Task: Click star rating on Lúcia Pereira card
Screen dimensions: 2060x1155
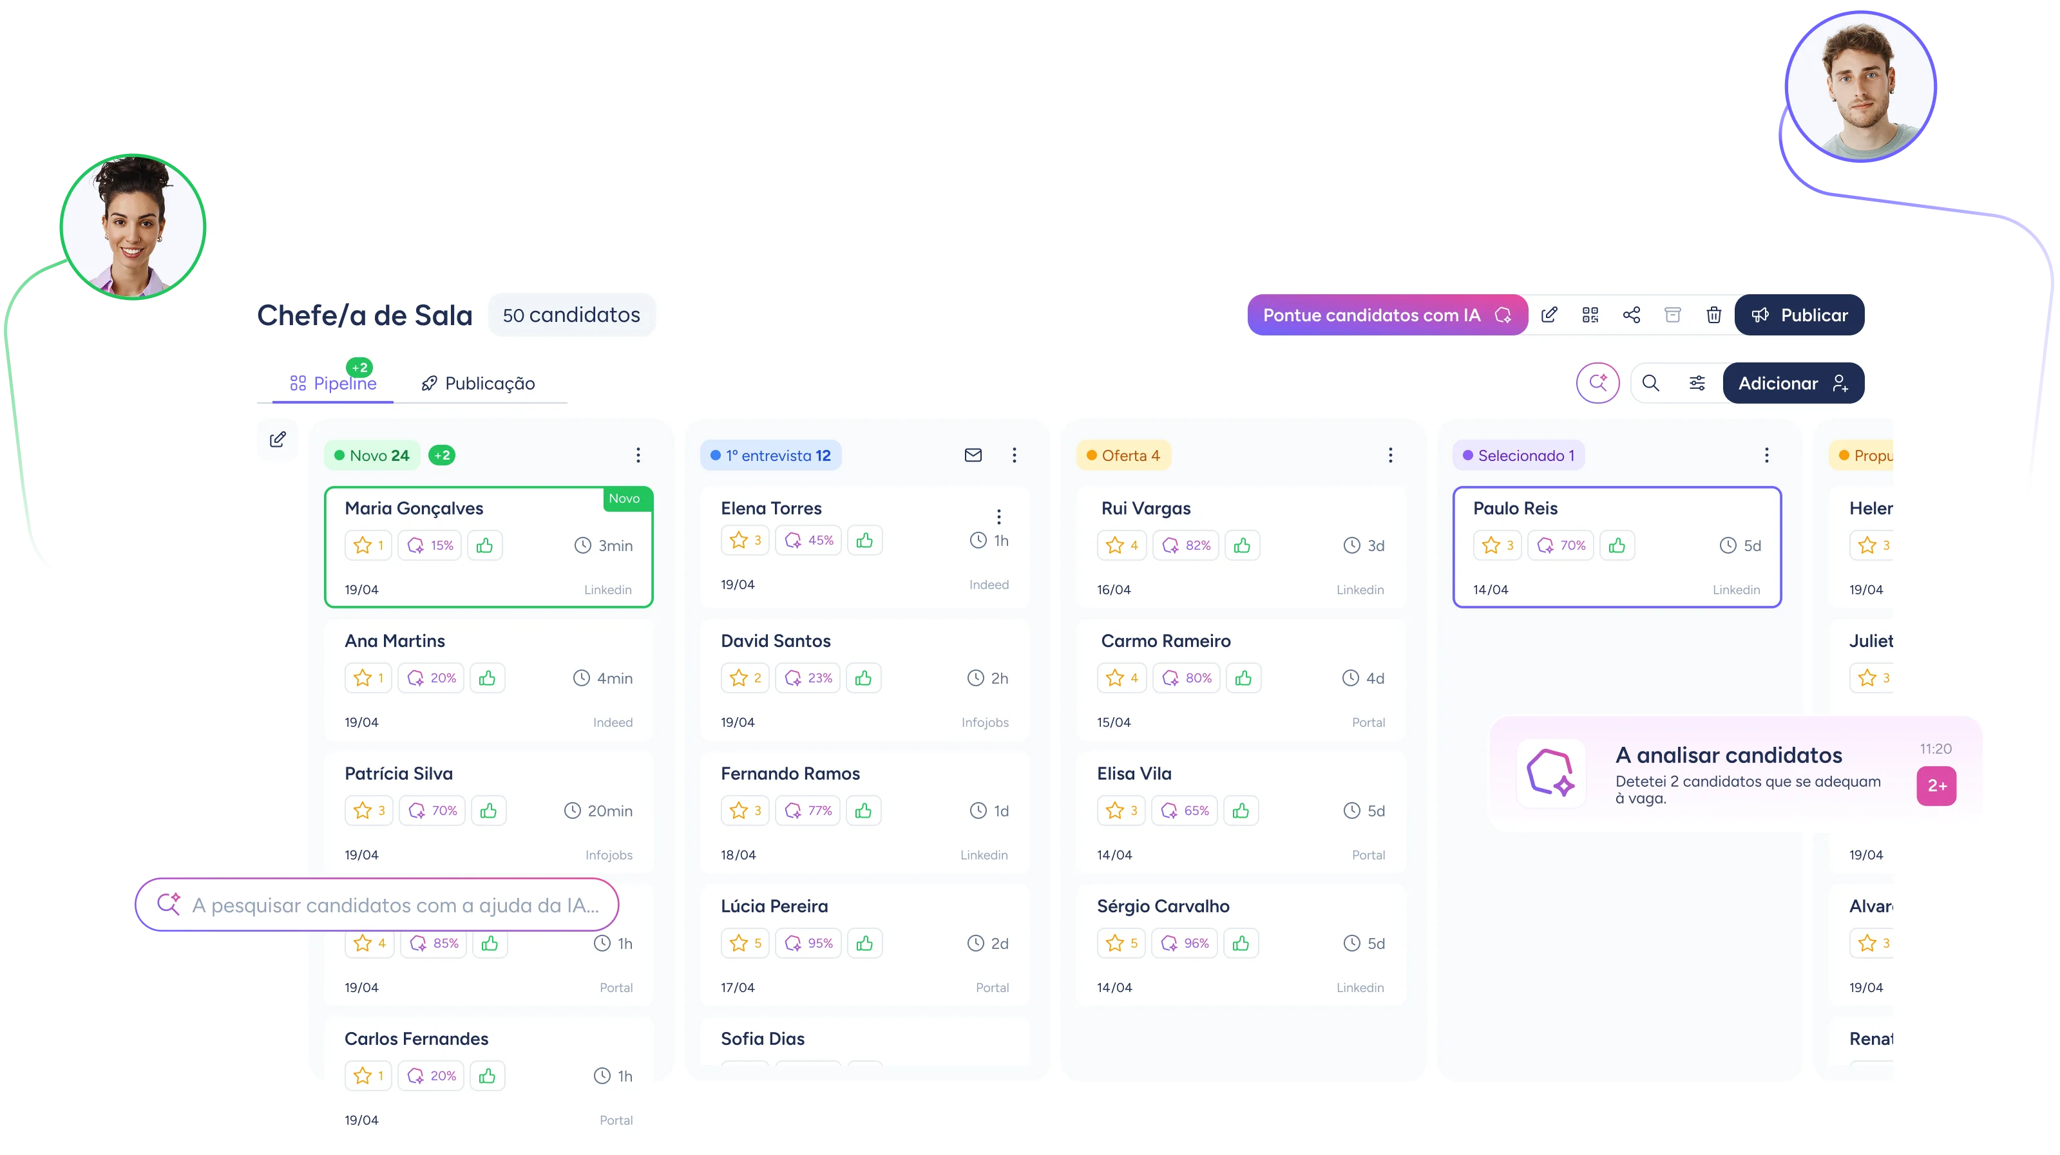Action: [745, 943]
